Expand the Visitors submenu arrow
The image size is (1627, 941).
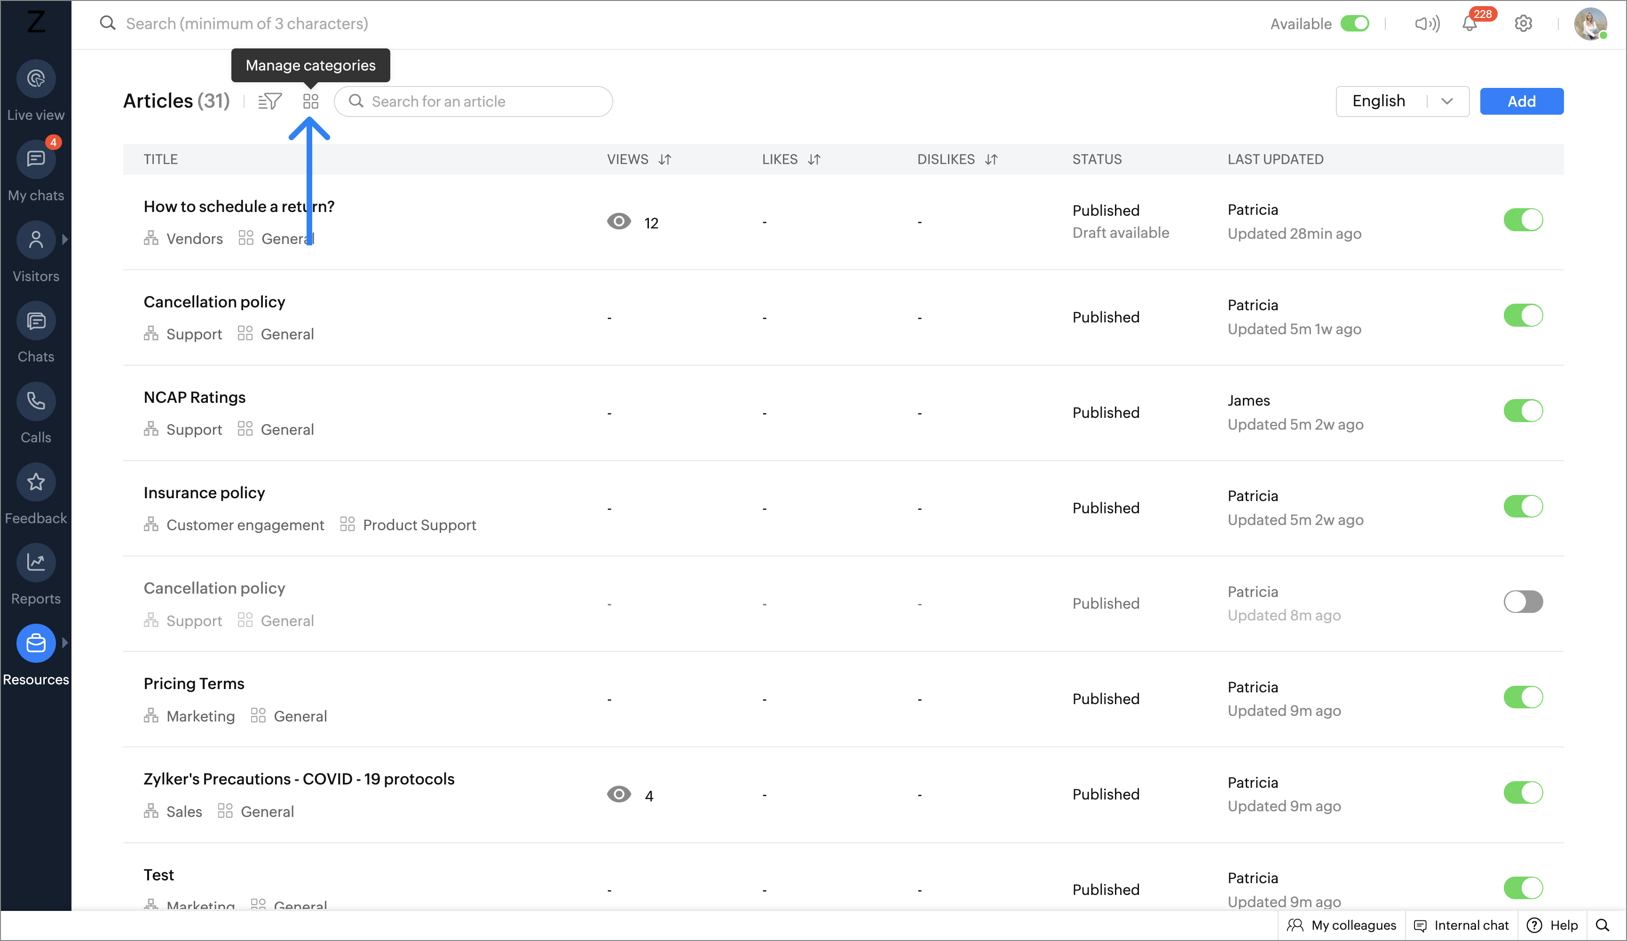pyautogui.click(x=64, y=239)
